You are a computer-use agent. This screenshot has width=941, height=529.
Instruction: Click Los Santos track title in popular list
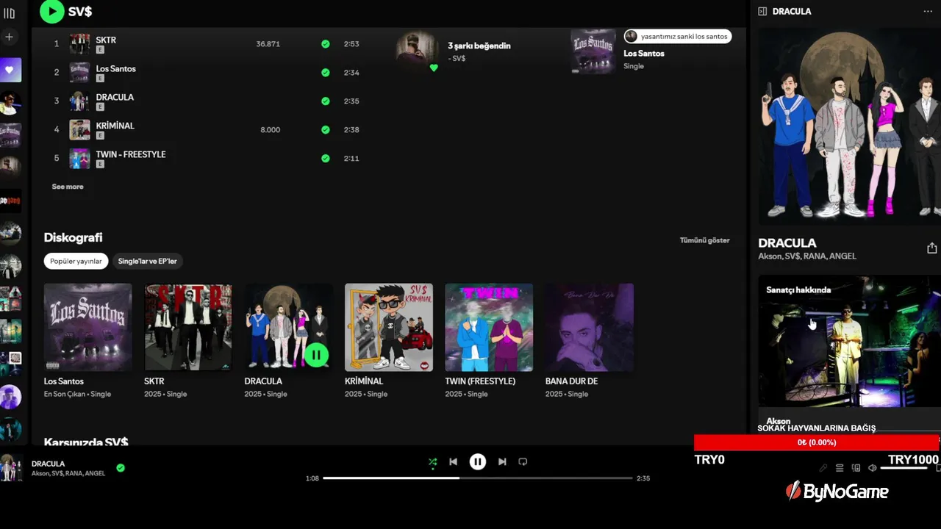pos(115,69)
